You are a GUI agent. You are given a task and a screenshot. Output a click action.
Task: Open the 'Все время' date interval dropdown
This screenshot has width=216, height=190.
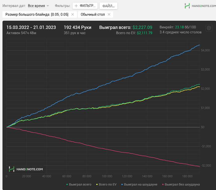(38, 6)
